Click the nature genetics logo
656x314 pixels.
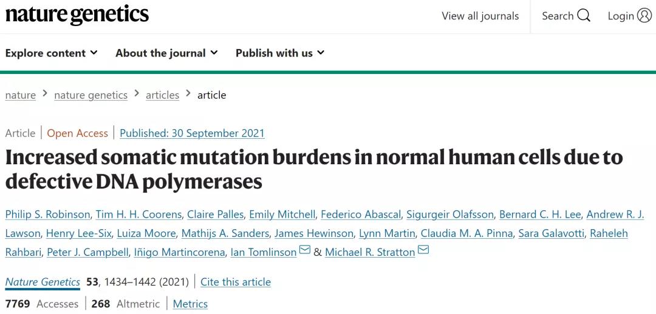(x=77, y=15)
